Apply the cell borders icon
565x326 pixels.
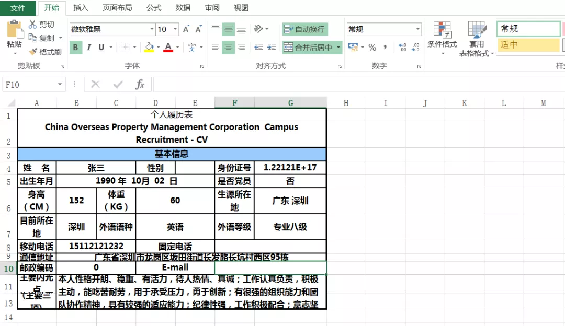tap(125, 47)
